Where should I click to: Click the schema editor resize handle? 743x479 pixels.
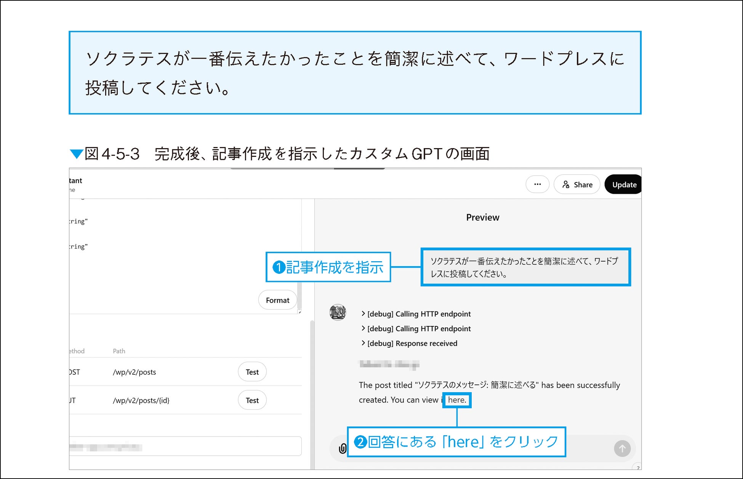[299, 312]
